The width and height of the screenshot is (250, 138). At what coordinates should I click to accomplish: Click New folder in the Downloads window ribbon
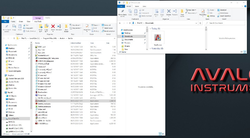pyautogui.click(x=182, y=13)
